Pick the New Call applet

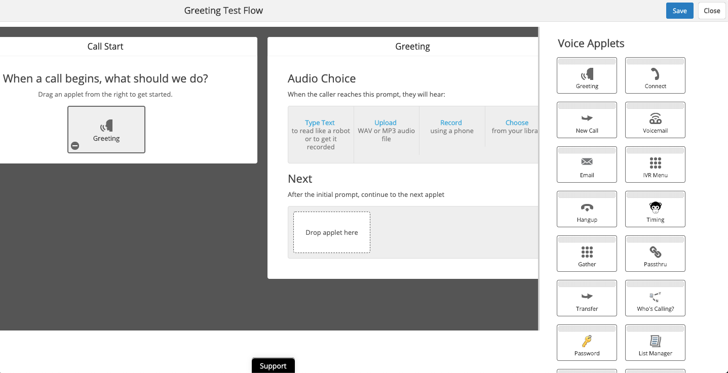click(587, 120)
